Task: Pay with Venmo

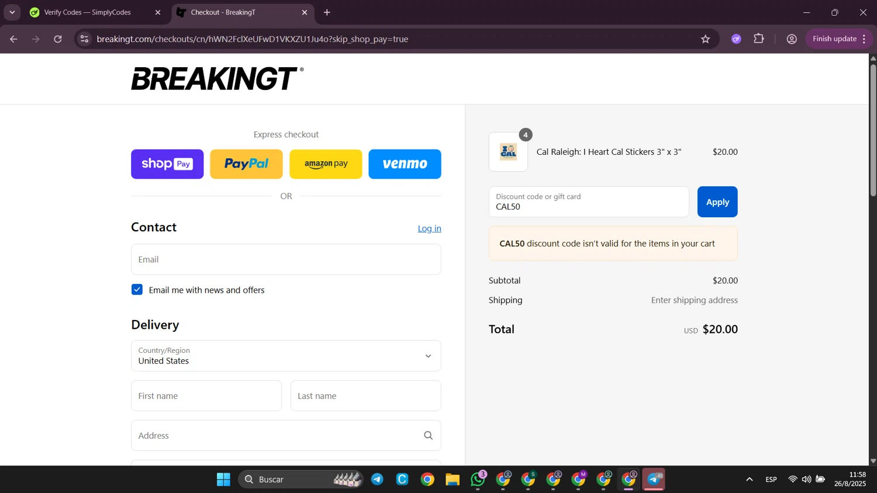Action: 405,164
